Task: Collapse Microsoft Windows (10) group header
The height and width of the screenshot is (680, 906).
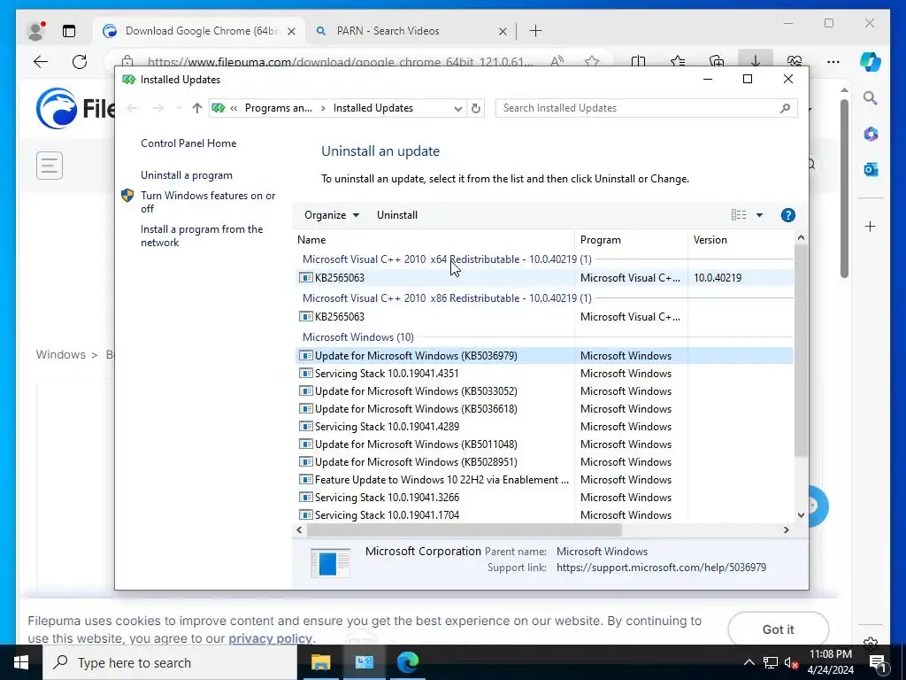Action: click(357, 337)
